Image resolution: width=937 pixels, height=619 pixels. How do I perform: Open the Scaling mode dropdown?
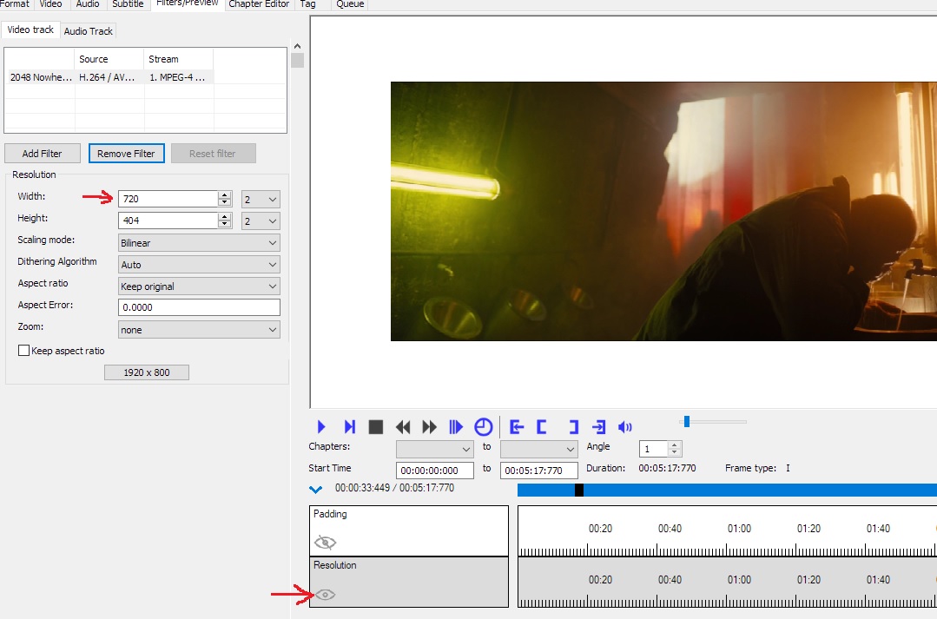click(x=199, y=242)
